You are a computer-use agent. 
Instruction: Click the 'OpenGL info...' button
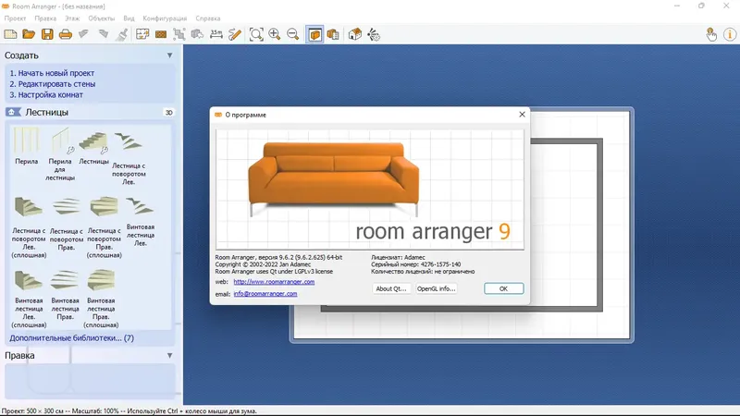[436, 288]
